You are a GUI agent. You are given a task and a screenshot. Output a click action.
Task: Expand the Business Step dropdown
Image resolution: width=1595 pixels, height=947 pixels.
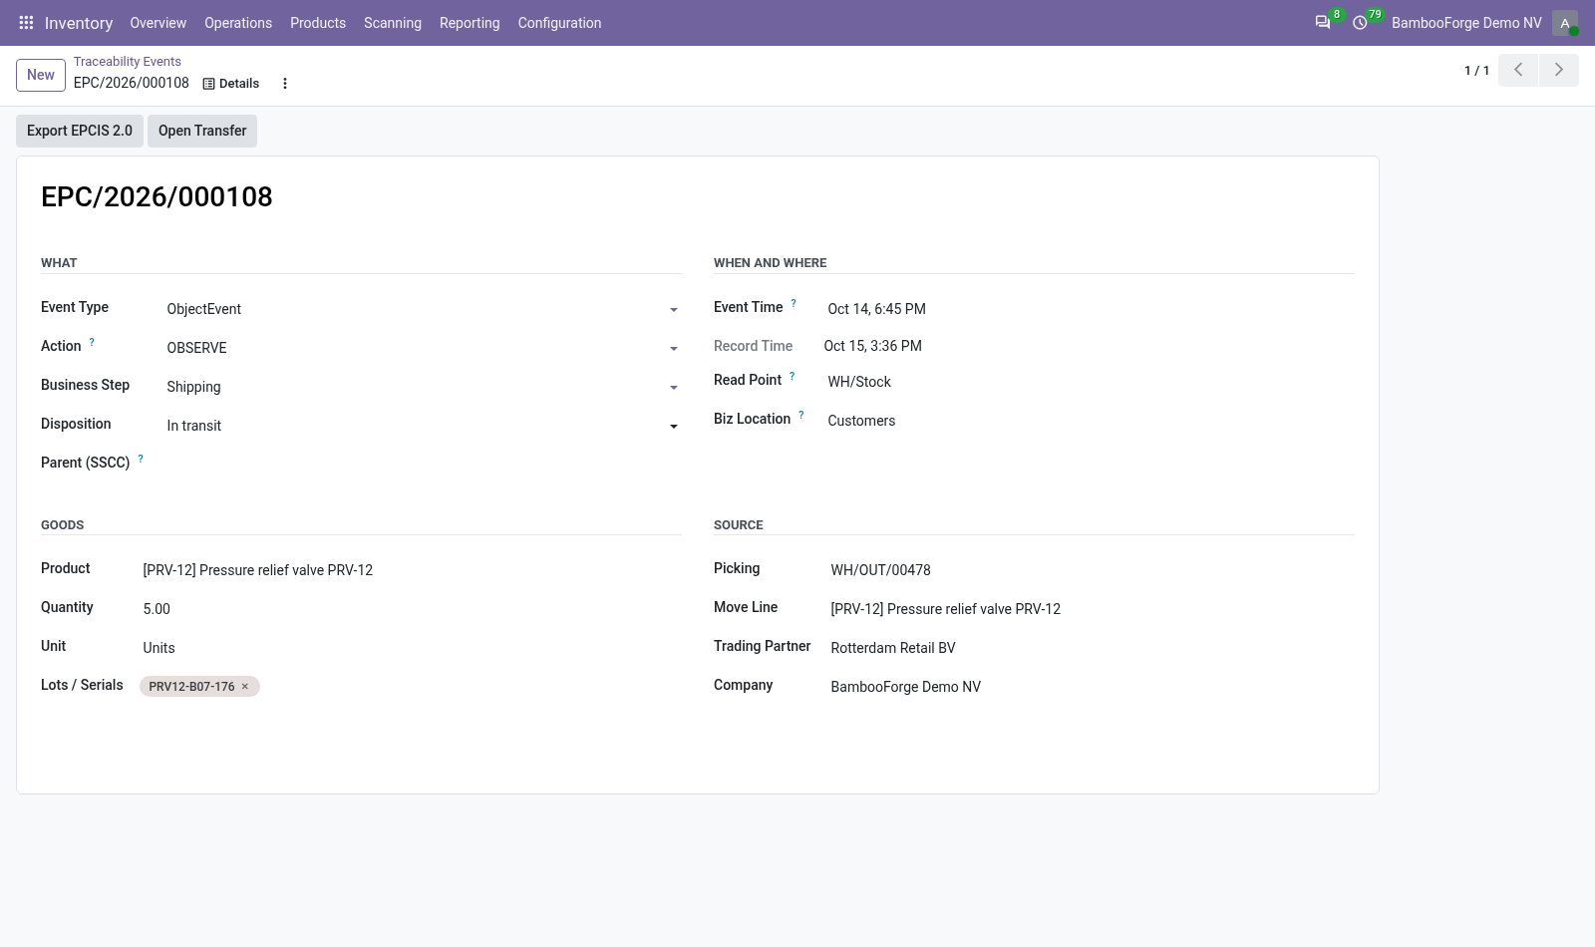(674, 388)
